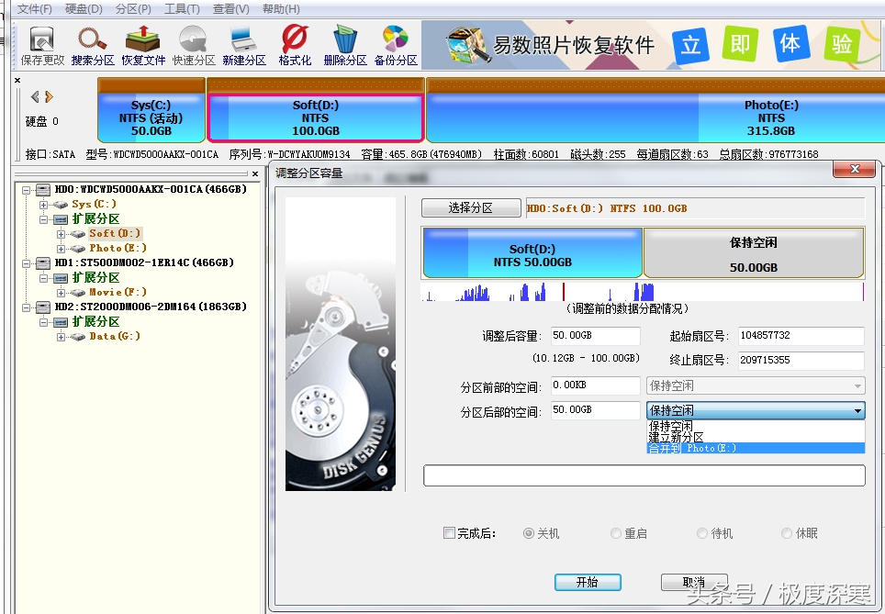
Task: Close the left tree panel with x
Action: coord(255,173)
